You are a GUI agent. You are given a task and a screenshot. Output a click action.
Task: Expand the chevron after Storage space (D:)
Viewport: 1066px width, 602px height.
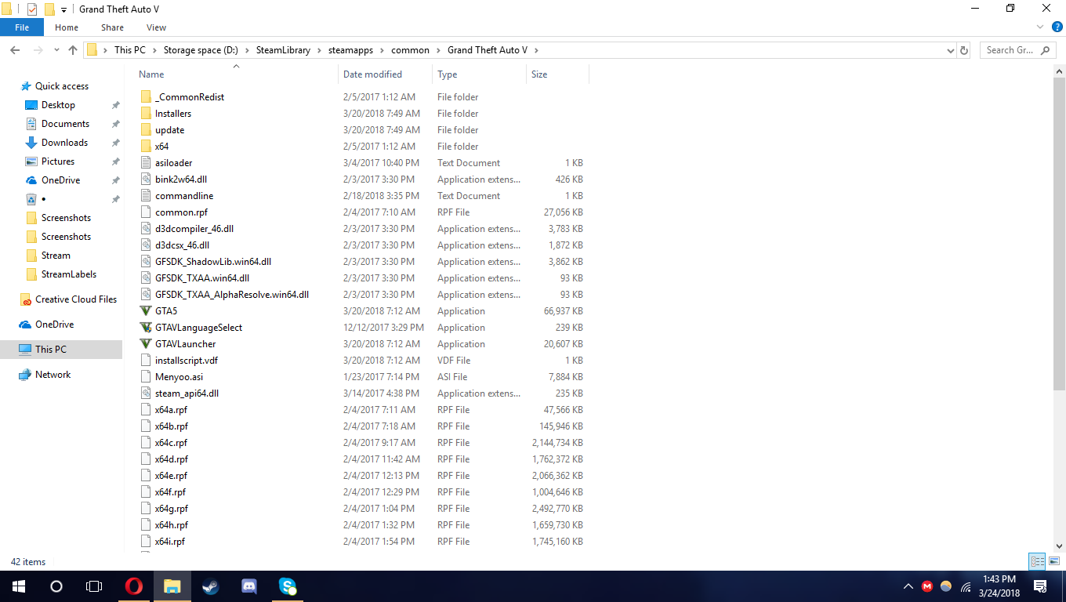[246, 50]
